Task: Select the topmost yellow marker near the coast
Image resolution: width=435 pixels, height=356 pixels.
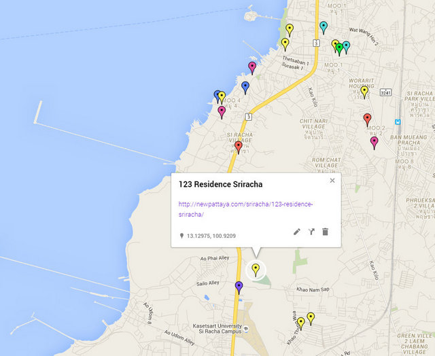Action: coord(290,30)
